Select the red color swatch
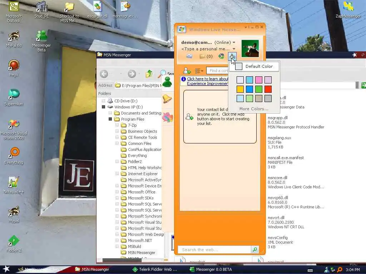Image resolution: width=366 pixels, height=274 pixels. 268,89
